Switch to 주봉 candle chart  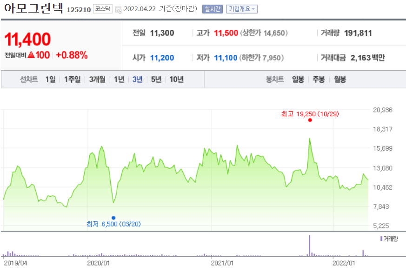coord(319,79)
